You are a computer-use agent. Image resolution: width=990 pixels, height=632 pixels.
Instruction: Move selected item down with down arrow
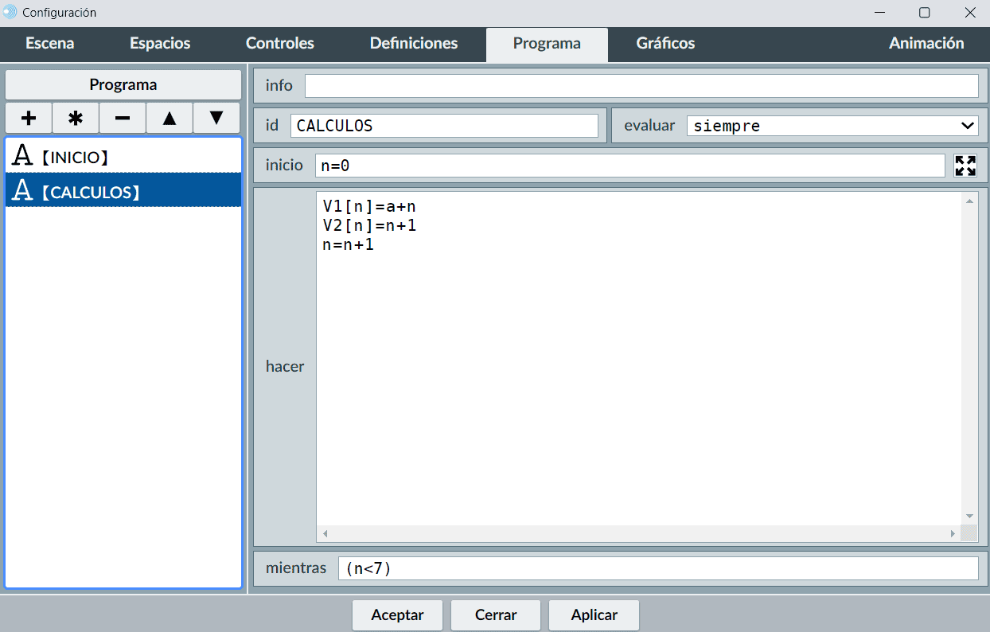[x=216, y=118]
